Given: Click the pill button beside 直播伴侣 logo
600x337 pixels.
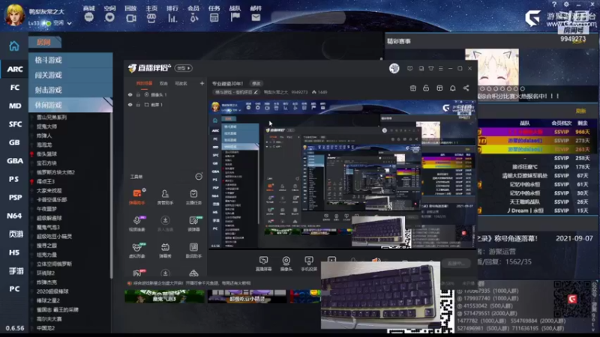Looking at the screenshot, I should point(183,68).
